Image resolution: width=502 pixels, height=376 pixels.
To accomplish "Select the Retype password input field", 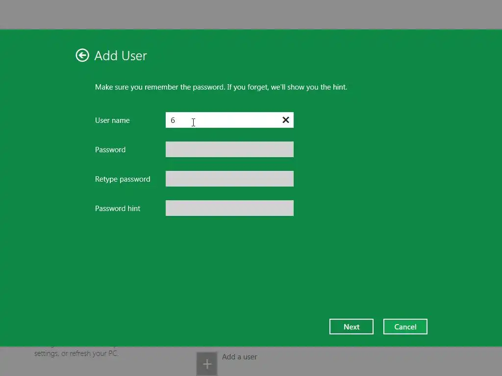I will tap(229, 179).
